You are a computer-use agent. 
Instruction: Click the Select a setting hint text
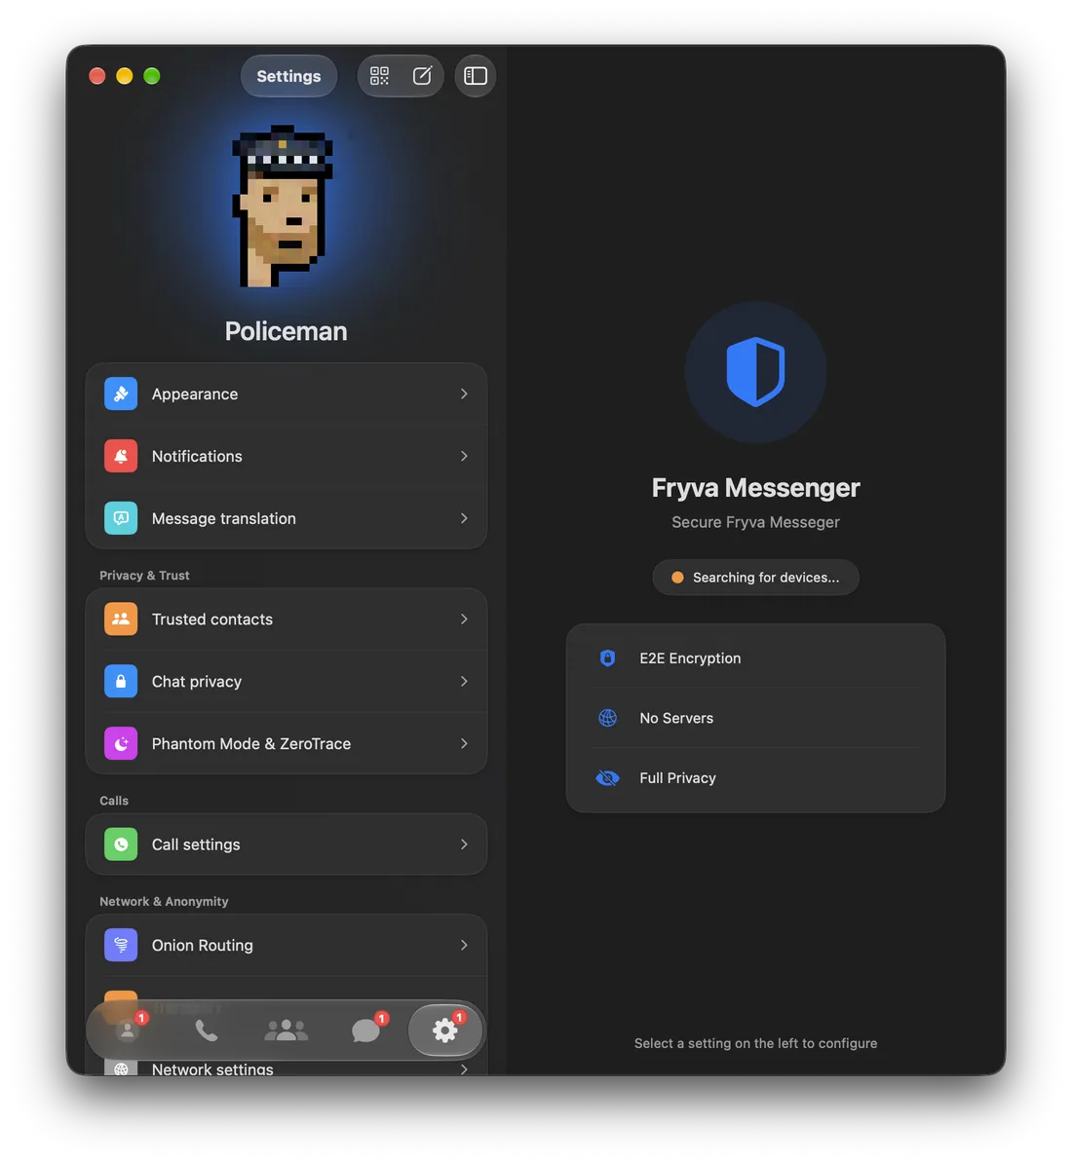pyautogui.click(x=755, y=1043)
